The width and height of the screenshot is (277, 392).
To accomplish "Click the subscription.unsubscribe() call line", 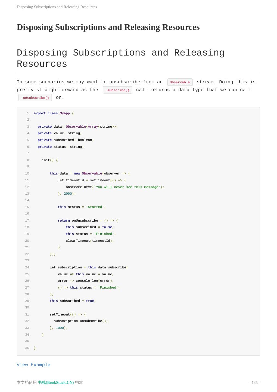I will pos(81,321).
